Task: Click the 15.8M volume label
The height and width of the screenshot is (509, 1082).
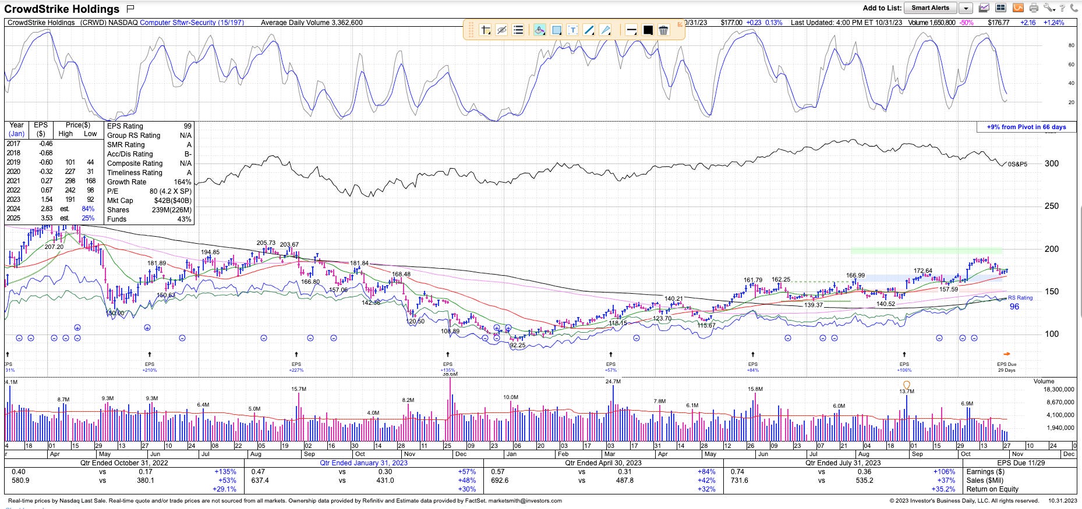Action: pos(755,389)
